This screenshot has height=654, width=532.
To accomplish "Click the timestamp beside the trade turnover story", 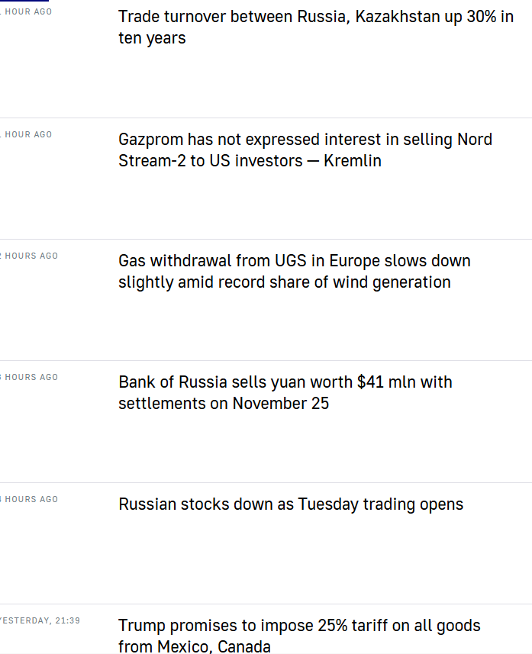I will point(27,12).
